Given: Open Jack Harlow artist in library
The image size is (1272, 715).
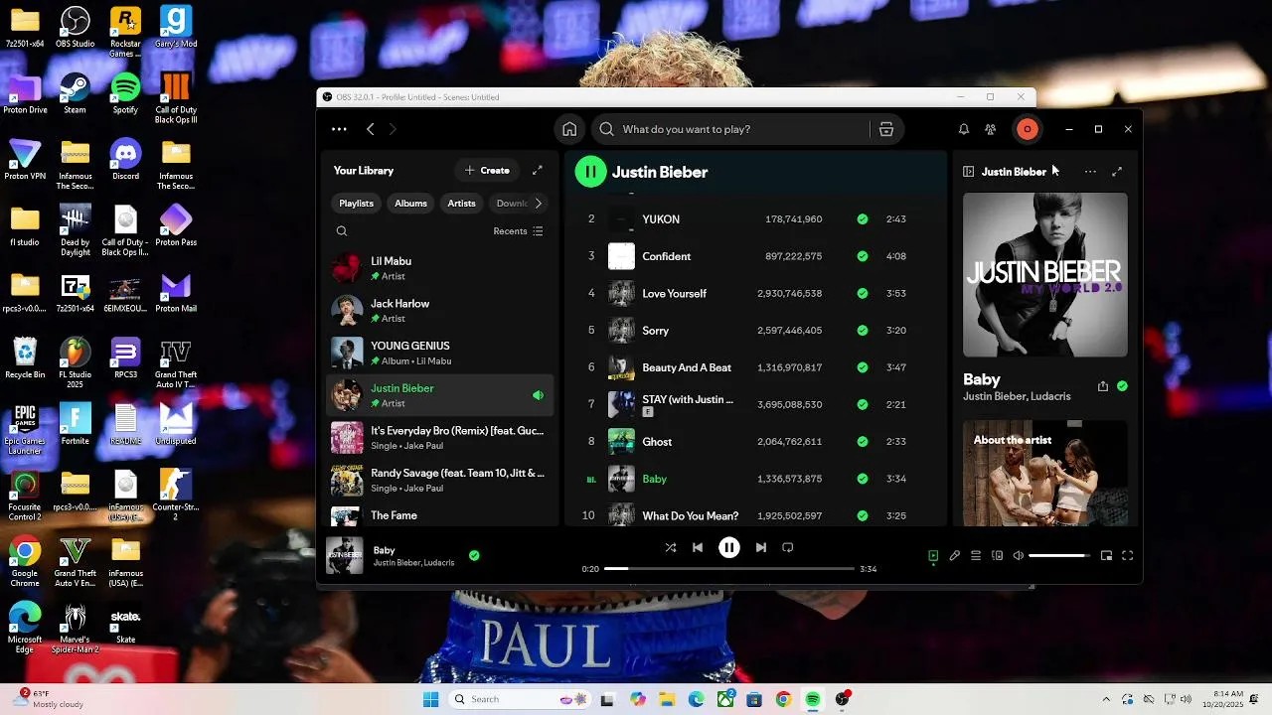Looking at the screenshot, I should pos(440,311).
